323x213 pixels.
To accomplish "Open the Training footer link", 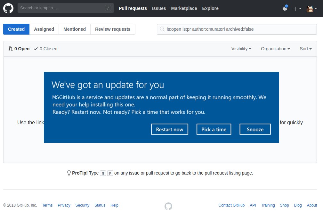I will click(x=268, y=205).
